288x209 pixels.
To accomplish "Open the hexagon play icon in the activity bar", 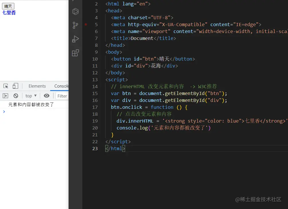I will tap(75, 11).
